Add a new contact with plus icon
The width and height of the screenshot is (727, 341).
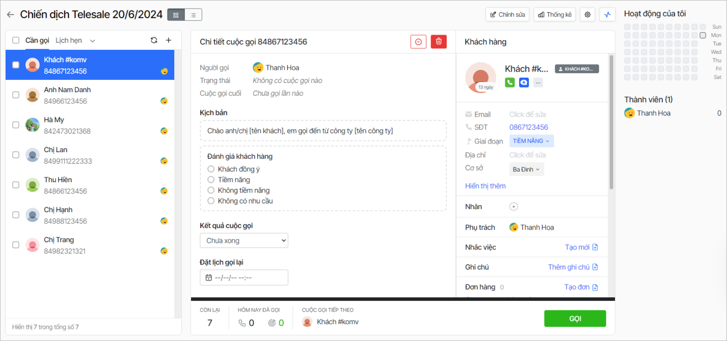tap(169, 40)
